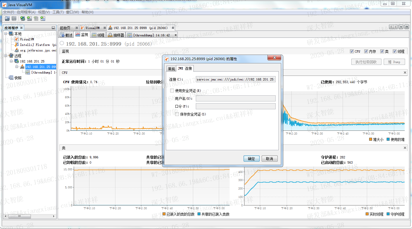Click the IntelliJ Platform icon in the tree
Image resolution: width=412 pixels, height=229 pixels.
point(17,45)
